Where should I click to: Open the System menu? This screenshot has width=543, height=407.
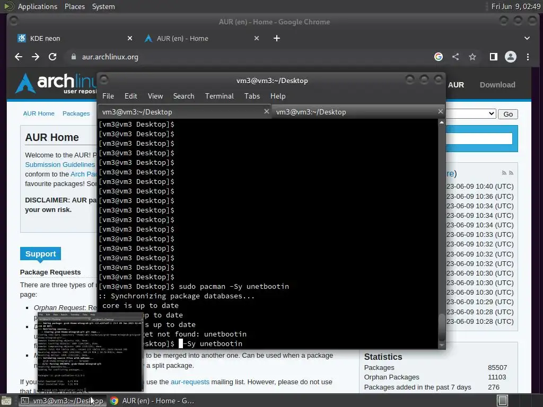pyautogui.click(x=103, y=6)
